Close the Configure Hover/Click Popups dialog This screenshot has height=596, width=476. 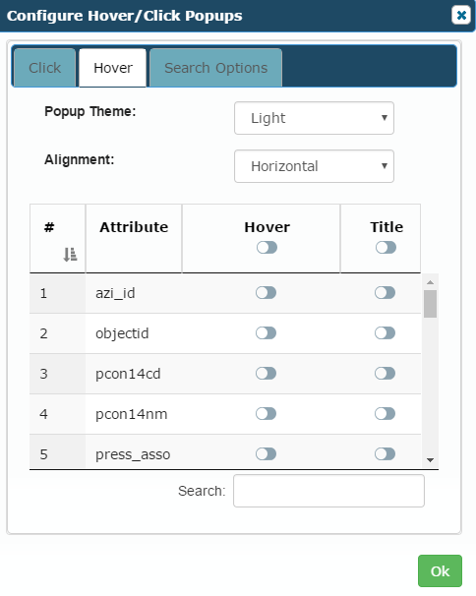tap(461, 15)
